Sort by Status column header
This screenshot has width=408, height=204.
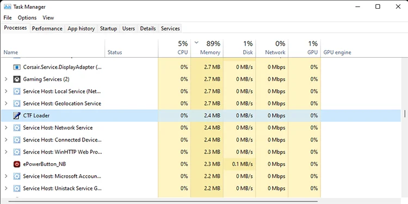coord(132,48)
